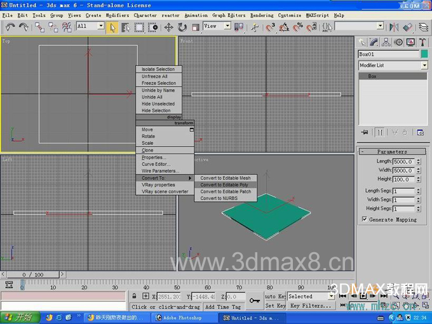
Task: Click the Use Pivot Point Center icon
Action: tap(239, 27)
